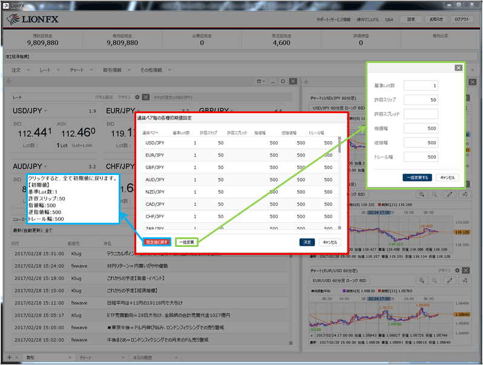
Task: Confirm with the 決定 button
Action: click(x=307, y=242)
